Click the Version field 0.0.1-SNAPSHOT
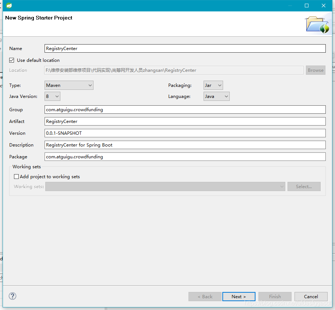 pos(185,133)
